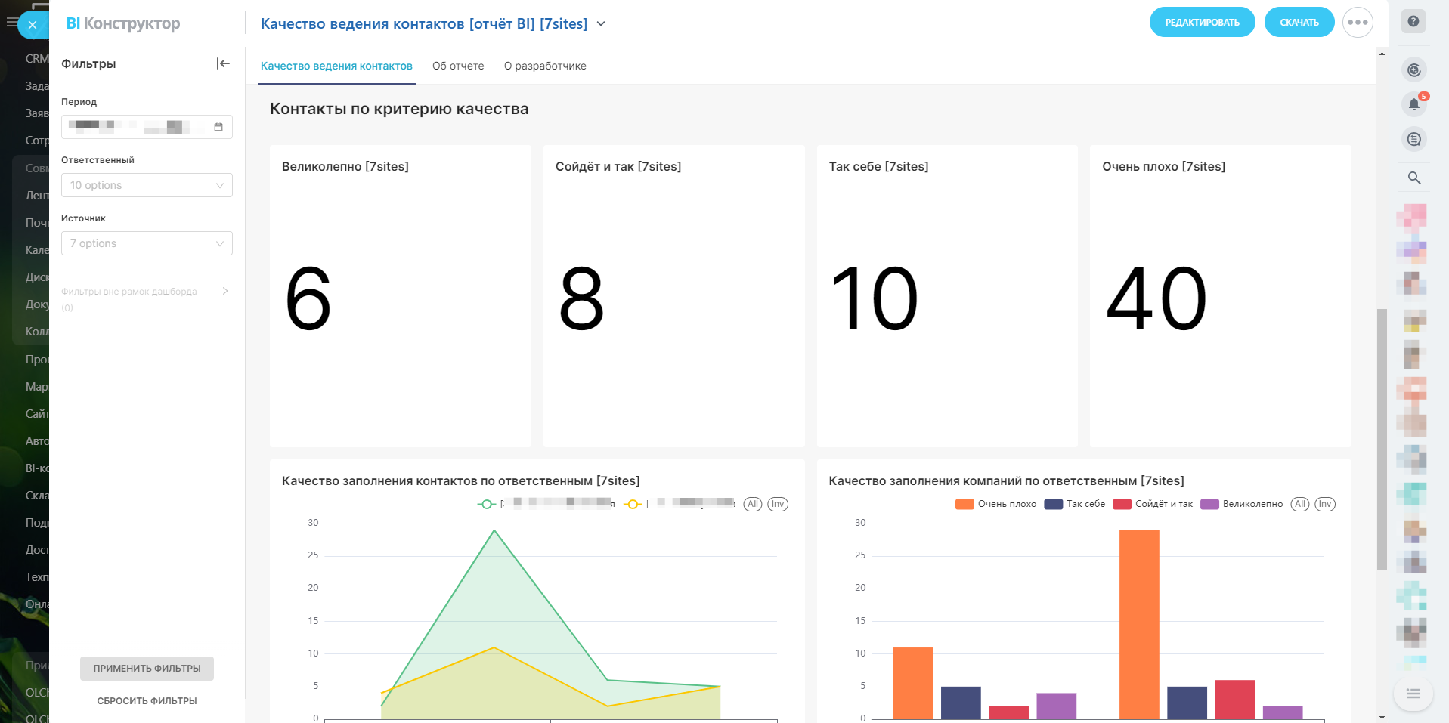Image resolution: width=1449 pixels, height=723 pixels.
Task: Open the three-dots more options menu
Action: [1358, 23]
